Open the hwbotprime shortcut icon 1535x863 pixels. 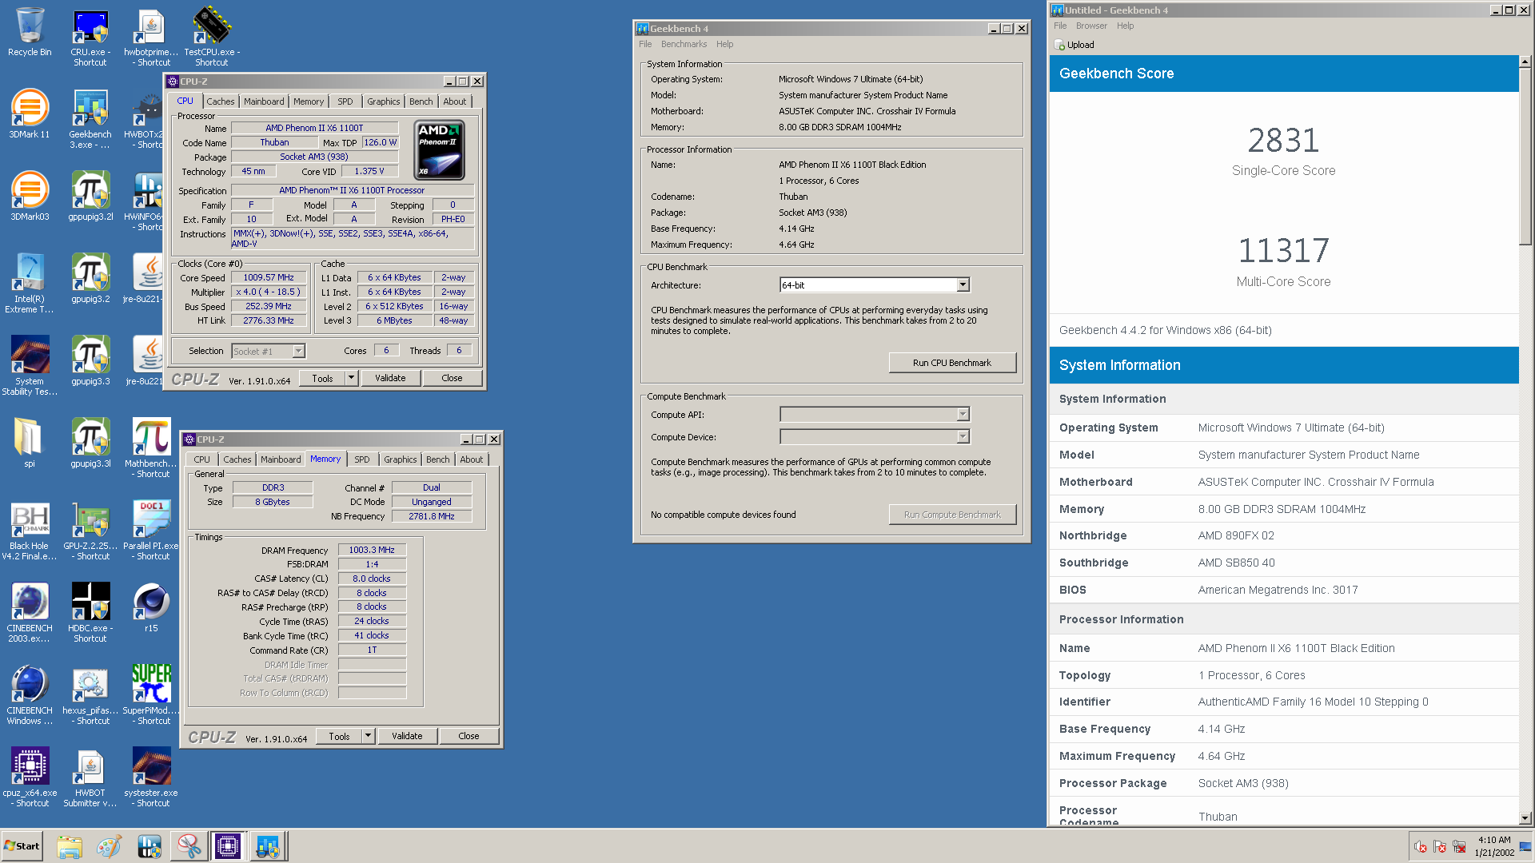point(151,37)
